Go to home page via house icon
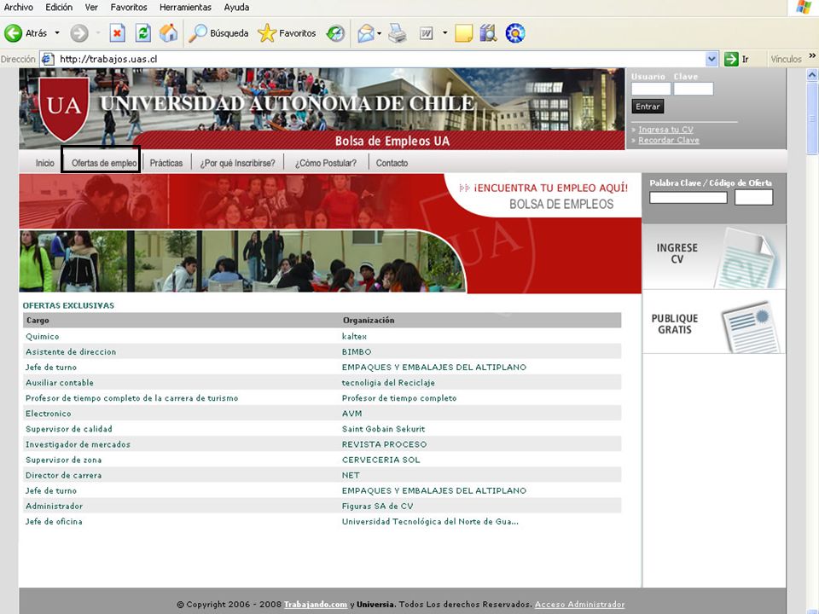 pyautogui.click(x=168, y=33)
